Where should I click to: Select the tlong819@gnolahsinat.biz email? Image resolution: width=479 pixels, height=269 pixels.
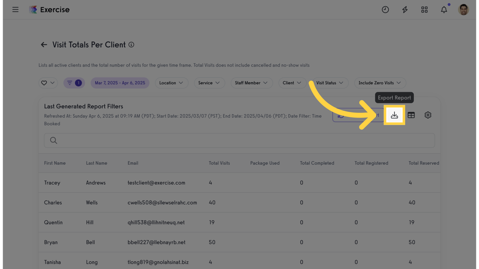[x=158, y=262]
